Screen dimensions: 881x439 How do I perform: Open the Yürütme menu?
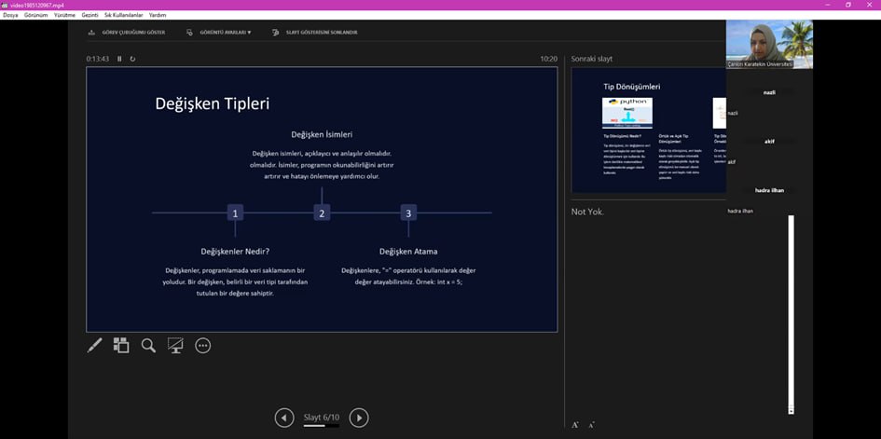(64, 15)
